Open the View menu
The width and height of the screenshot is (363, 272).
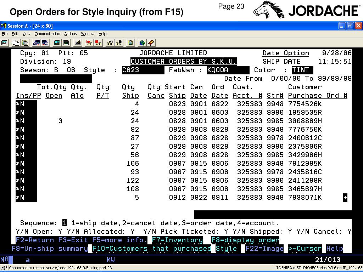point(26,34)
